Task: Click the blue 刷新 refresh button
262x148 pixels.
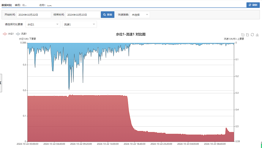Action: pyautogui.click(x=253, y=5)
